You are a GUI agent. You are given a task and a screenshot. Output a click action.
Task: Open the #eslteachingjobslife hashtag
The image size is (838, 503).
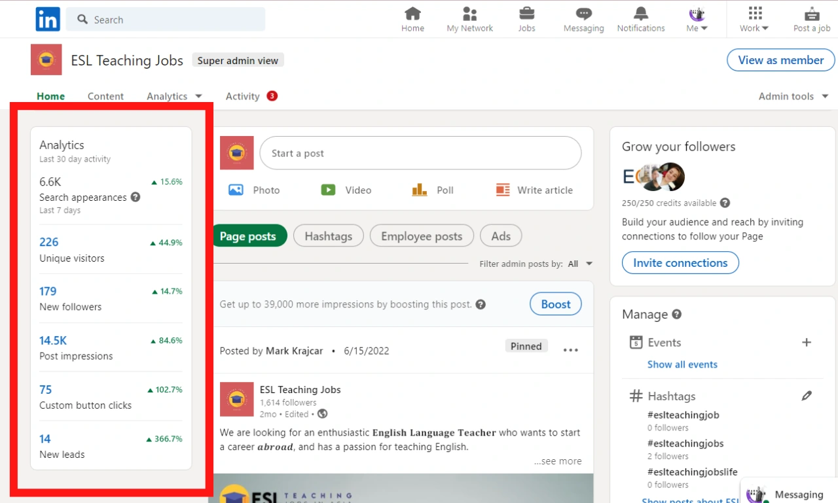pyautogui.click(x=693, y=472)
